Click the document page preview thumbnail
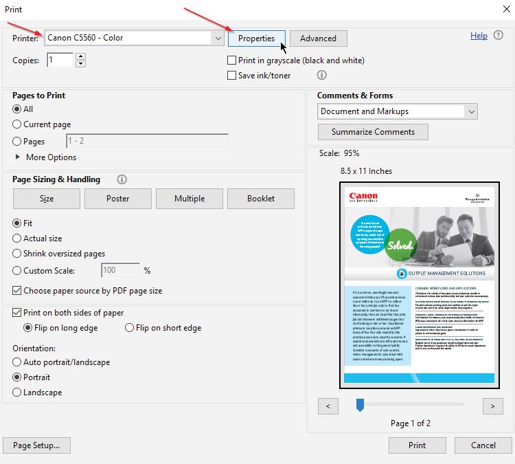Screen dimensions: 515x464 tap(420, 284)
